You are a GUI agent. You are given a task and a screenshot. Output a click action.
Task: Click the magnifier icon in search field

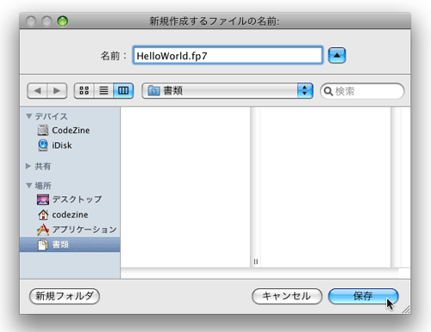(x=328, y=91)
